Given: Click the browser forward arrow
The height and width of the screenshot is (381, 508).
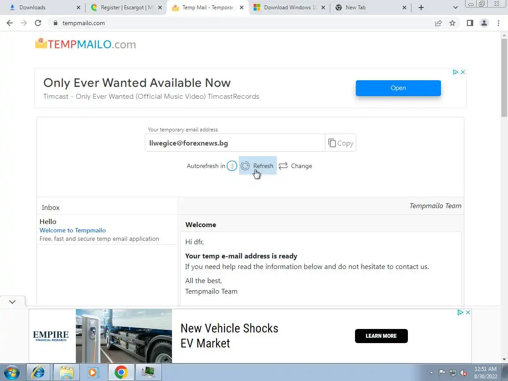Looking at the screenshot, I should coord(24,23).
